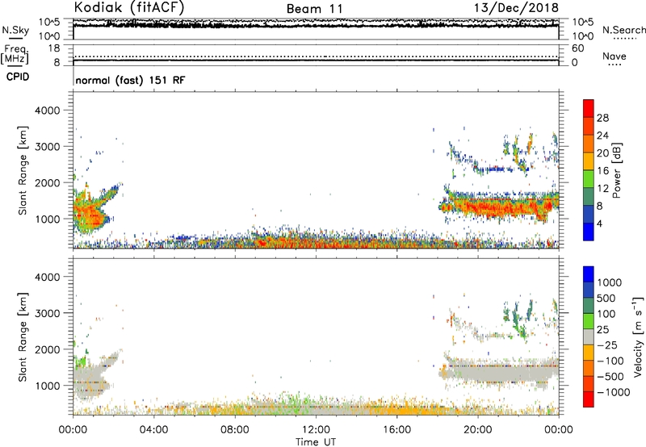Click the 4000 tick on velocity panel

(47, 277)
